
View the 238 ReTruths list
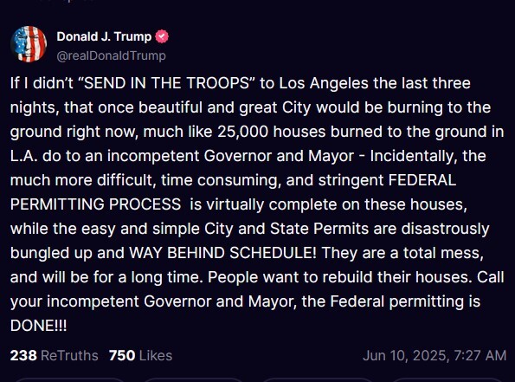pyautogui.click(x=55, y=355)
